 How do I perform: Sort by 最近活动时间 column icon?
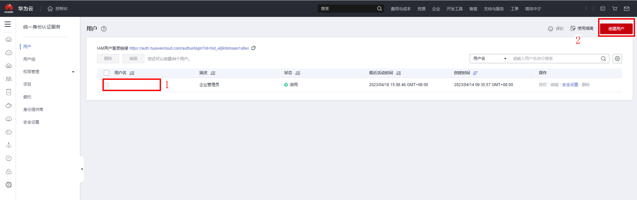[398, 73]
